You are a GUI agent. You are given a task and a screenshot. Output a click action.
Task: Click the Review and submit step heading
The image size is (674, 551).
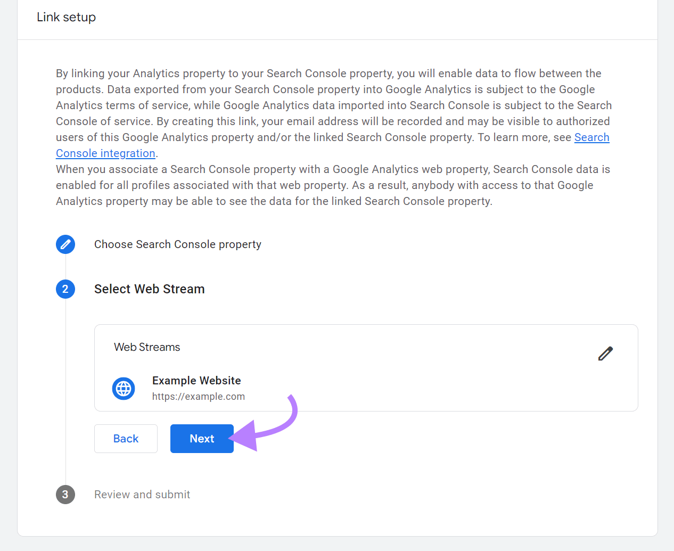[142, 495]
